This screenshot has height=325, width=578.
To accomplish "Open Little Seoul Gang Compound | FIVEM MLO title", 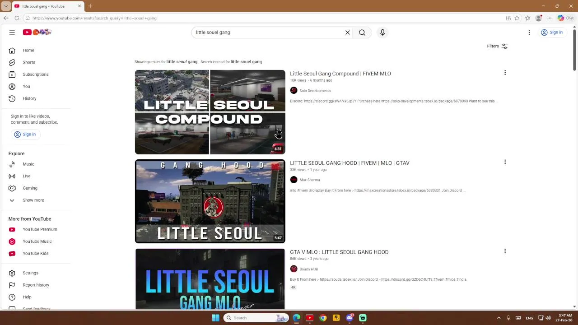I will [340, 74].
